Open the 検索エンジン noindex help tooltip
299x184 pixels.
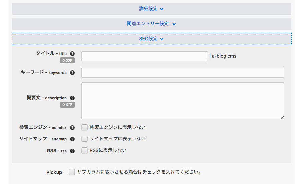pyautogui.click(x=72, y=128)
